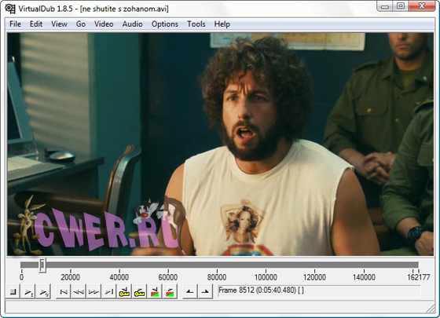
Task: Open the Tools menu
Action: pyautogui.click(x=196, y=24)
